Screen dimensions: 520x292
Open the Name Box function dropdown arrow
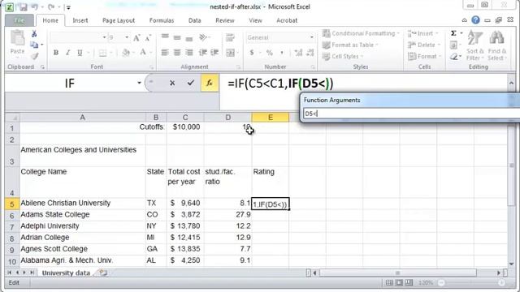[x=139, y=83]
